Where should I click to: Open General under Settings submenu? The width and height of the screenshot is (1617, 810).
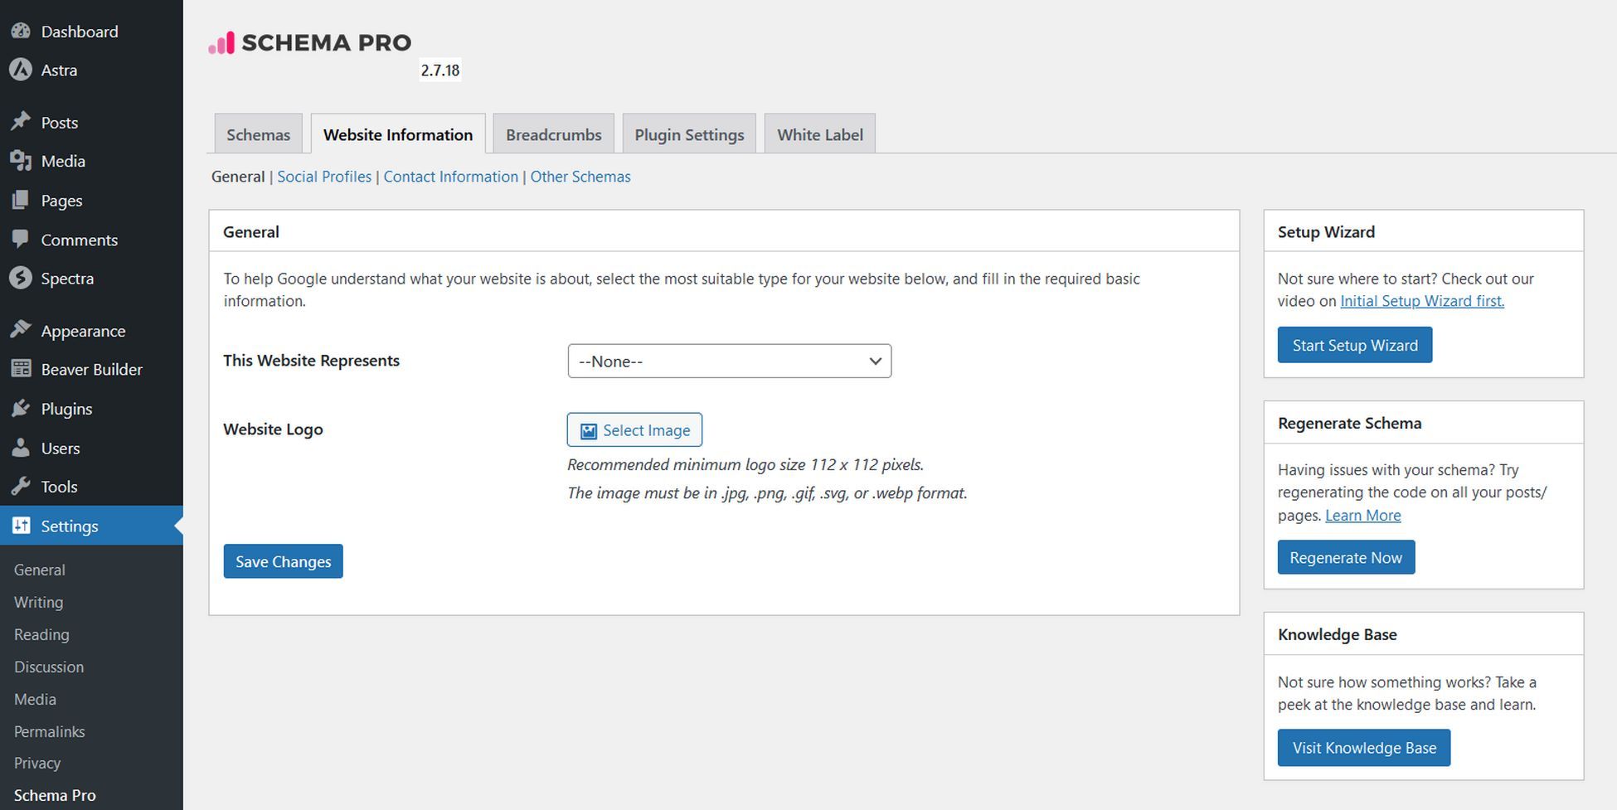[39, 570]
